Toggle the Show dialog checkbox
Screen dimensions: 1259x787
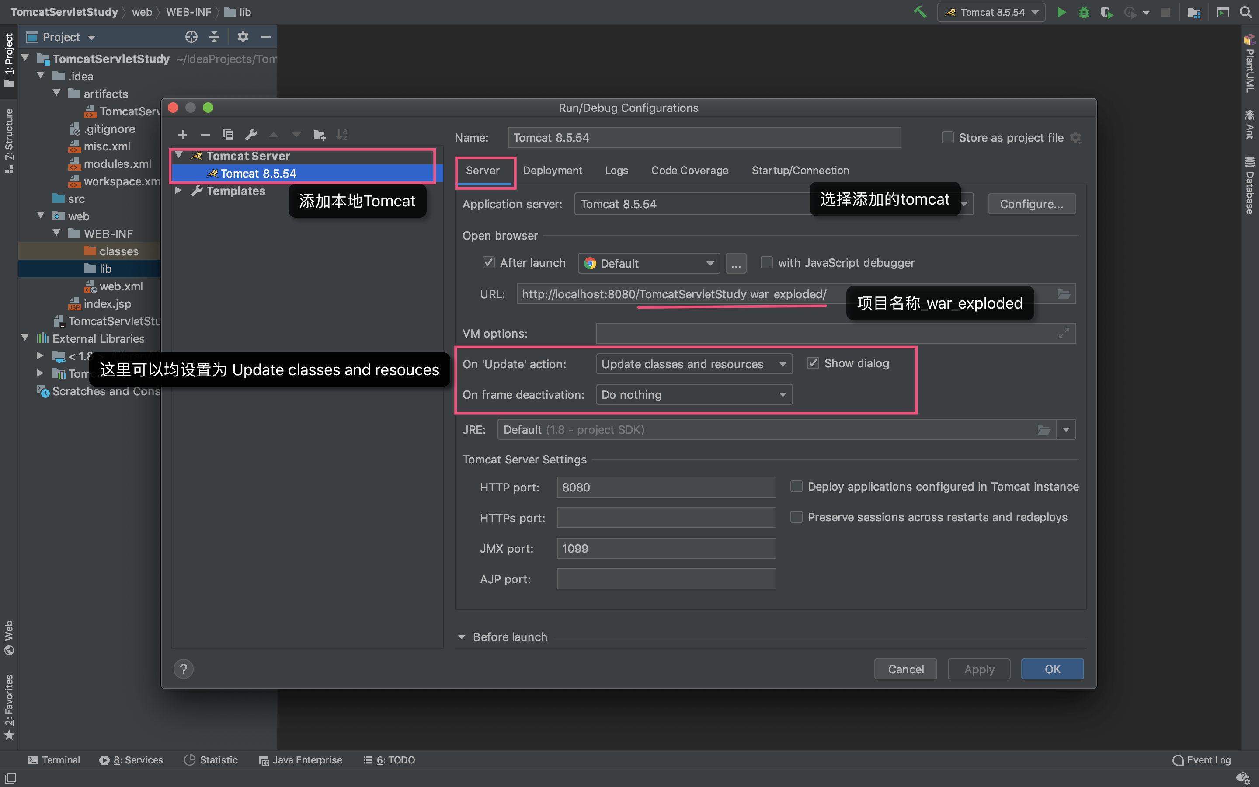point(813,363)
